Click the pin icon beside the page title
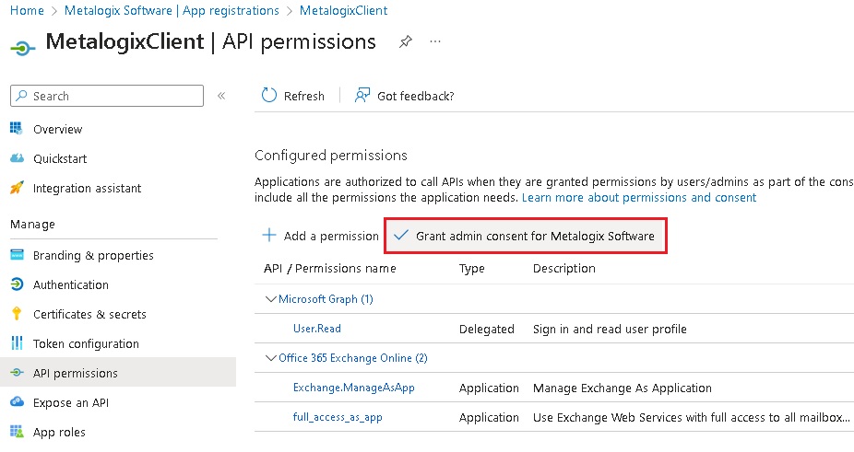854x452 pixels. pos(405,42)
